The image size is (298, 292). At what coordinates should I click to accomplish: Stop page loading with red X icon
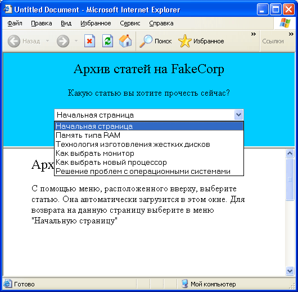point(89,41)
